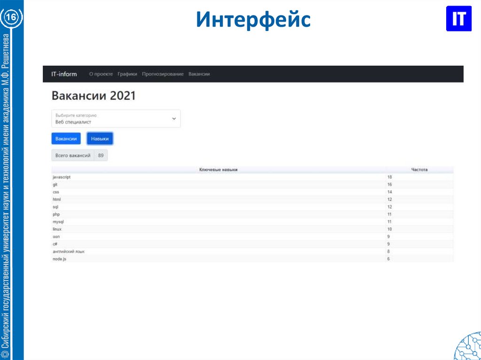Click the Ключевые навыки column header

218,169
